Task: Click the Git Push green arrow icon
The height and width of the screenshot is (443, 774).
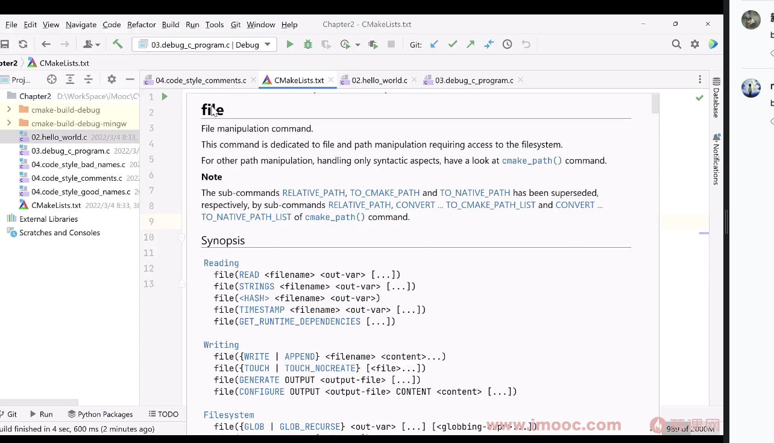Action: [471, 44]
